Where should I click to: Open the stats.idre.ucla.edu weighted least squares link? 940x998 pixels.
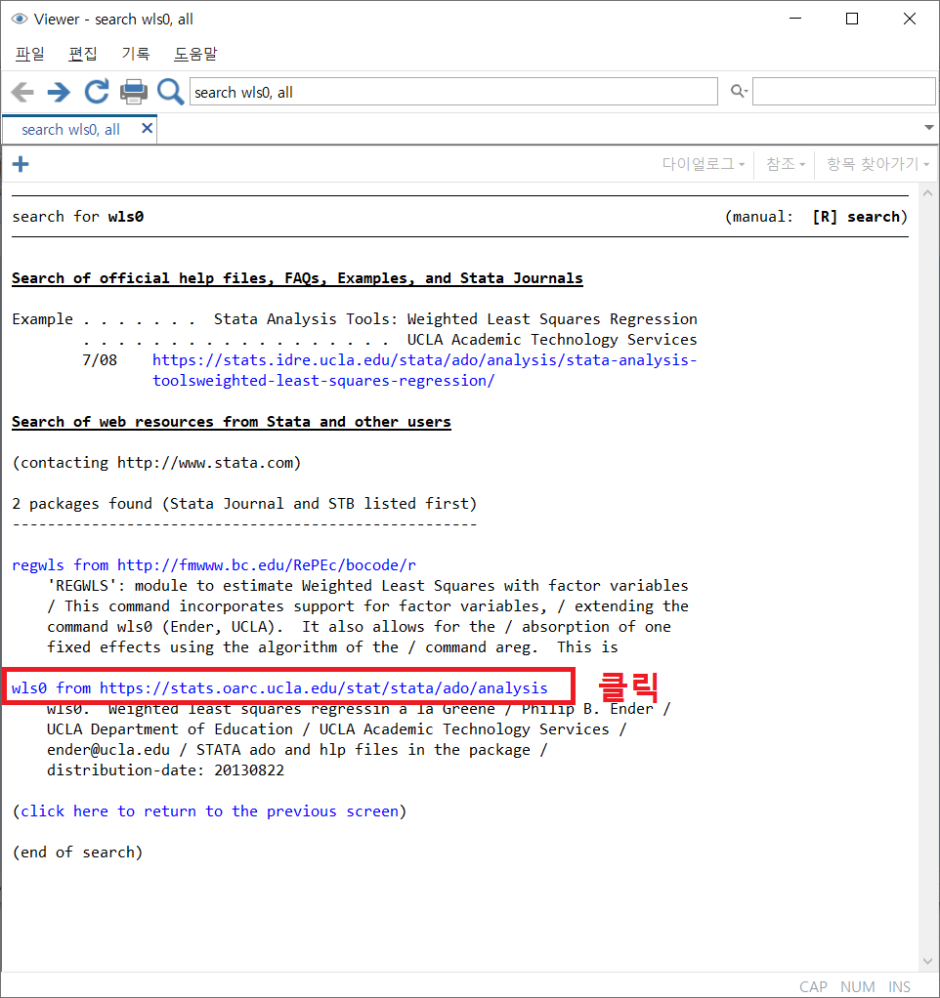coord(425,370)
